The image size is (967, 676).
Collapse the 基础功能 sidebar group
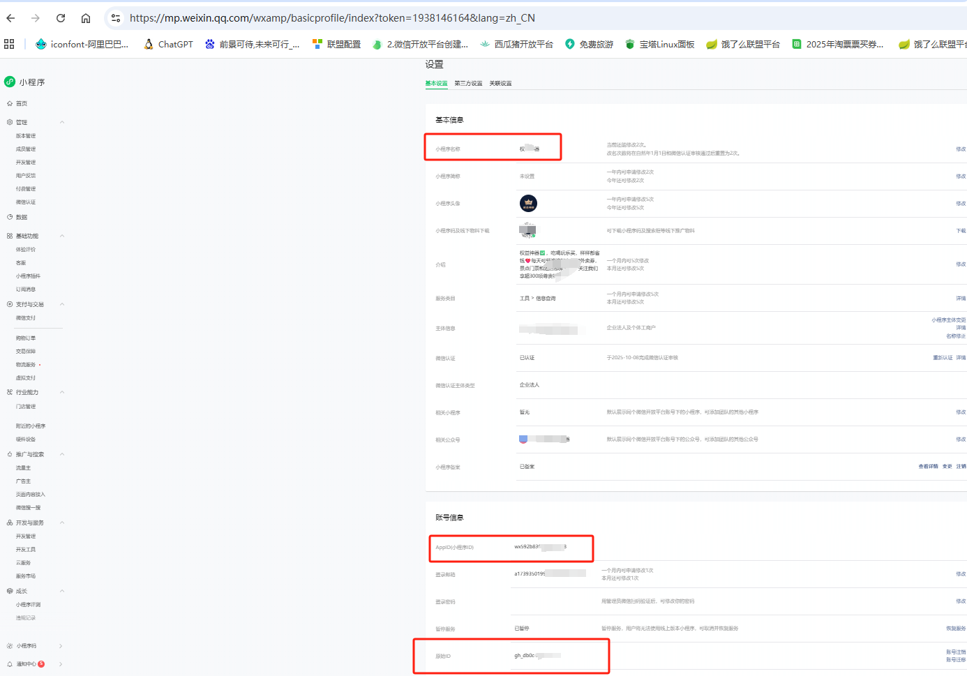62,236
